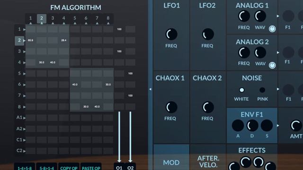
Task: Click the ANALOG 2 F1 routing knob
Action: point(288,52)
